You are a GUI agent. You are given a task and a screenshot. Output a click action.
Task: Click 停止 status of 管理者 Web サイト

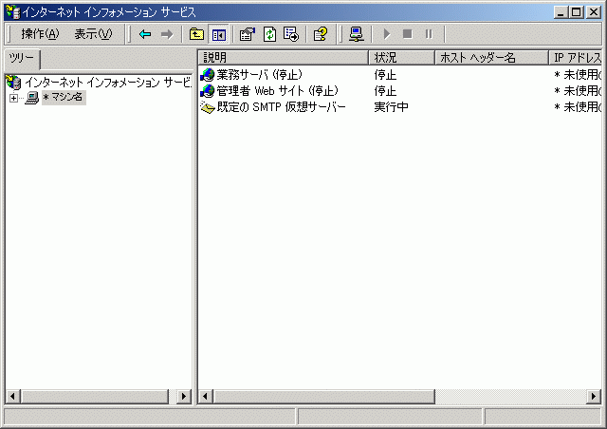tap(385, 91)
